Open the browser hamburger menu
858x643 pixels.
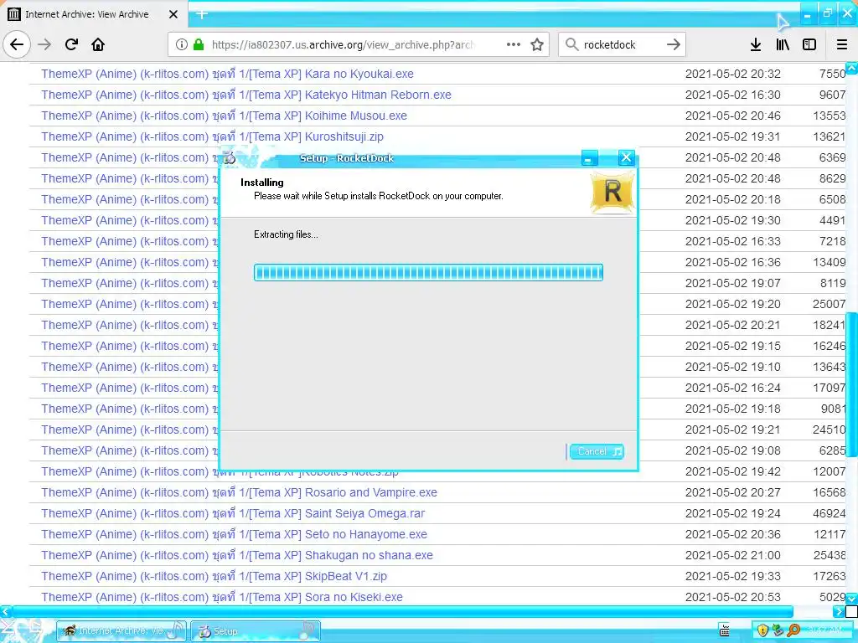tap(842, 44)
